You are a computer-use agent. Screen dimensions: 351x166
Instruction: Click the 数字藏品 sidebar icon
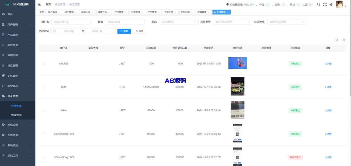(x=3, y=86)
